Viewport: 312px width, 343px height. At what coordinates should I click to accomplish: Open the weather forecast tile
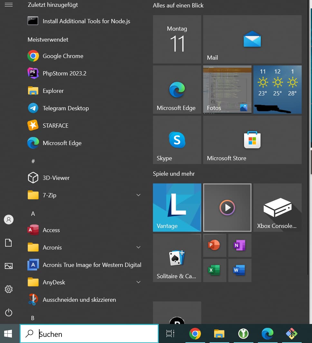278,90
